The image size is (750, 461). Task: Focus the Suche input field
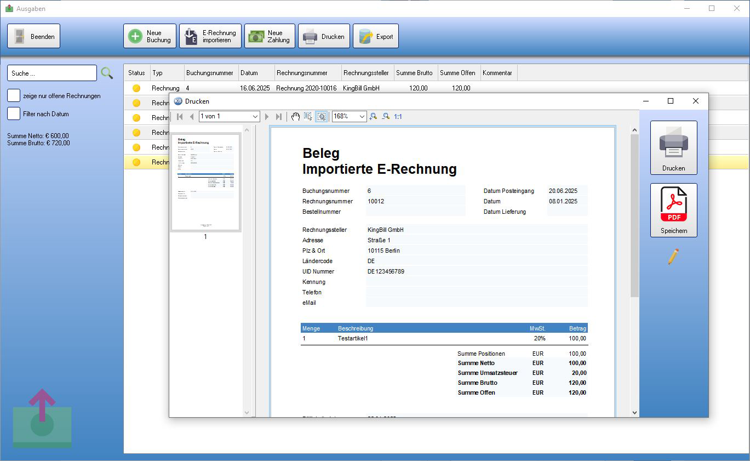click(52, 73)
